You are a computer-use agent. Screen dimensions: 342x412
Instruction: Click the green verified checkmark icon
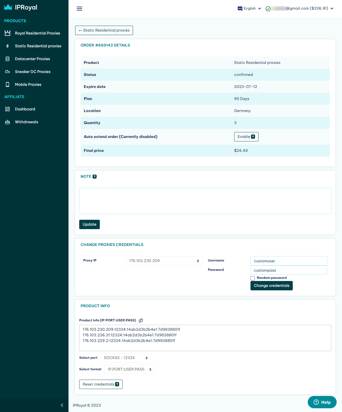point(268,9)
